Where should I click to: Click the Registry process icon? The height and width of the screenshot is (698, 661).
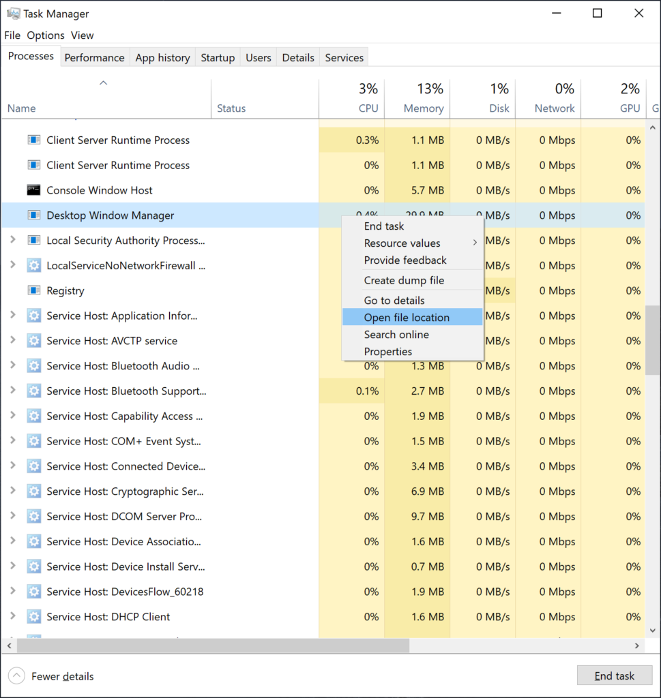(34, 290)
